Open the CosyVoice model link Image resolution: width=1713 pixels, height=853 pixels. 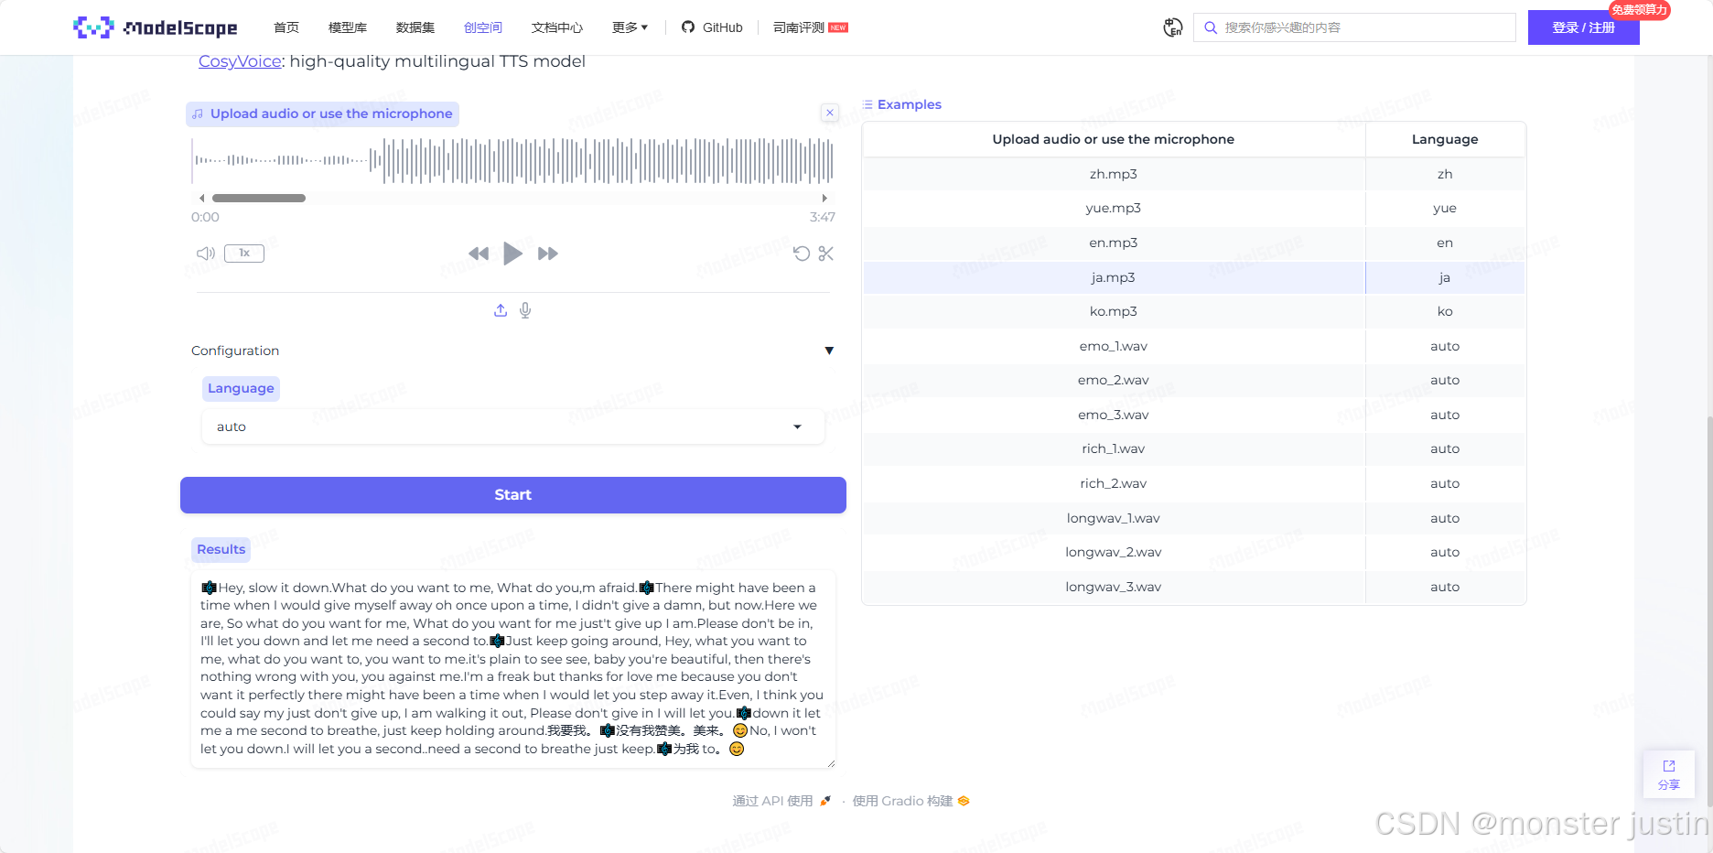pos(240,61)
